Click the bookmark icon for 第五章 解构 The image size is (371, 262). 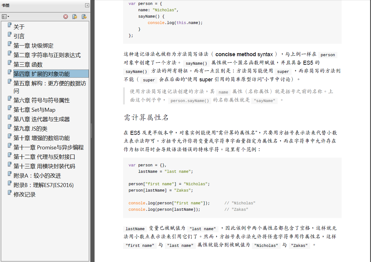(x=10, y=82)
